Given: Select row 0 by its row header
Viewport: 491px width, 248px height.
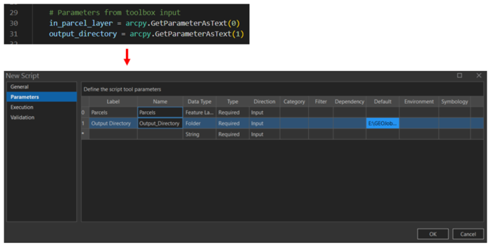Looking at the screenshot, I should [x=85, y=112].
